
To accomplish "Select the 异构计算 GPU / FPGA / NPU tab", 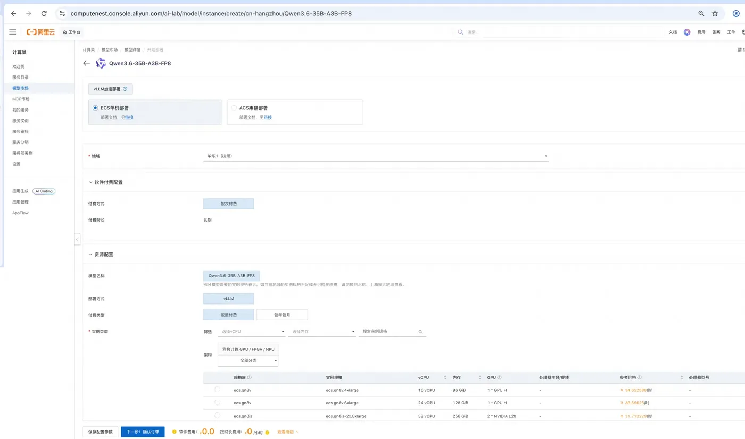I will [x=248, y=349].
